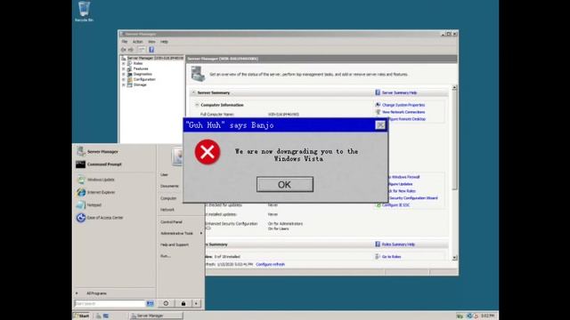Click the Security Configuration Wizard link

tap(413, 198)
